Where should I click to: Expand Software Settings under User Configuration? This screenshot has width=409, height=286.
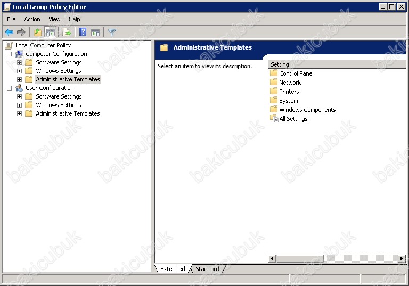tap(19, 96)
